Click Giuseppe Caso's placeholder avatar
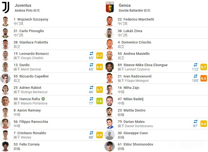Viewport: 208px width, 152px height. pyautogui.click(x=110, y=135)
